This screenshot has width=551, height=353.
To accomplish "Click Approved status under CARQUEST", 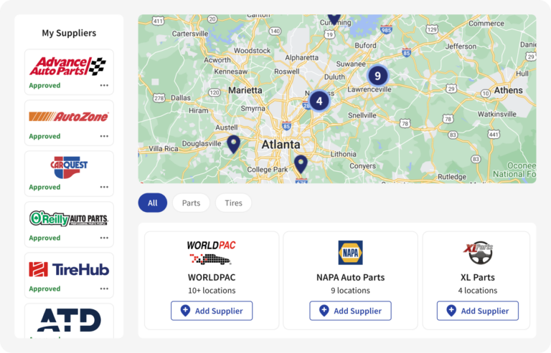I will pos(44,187).
